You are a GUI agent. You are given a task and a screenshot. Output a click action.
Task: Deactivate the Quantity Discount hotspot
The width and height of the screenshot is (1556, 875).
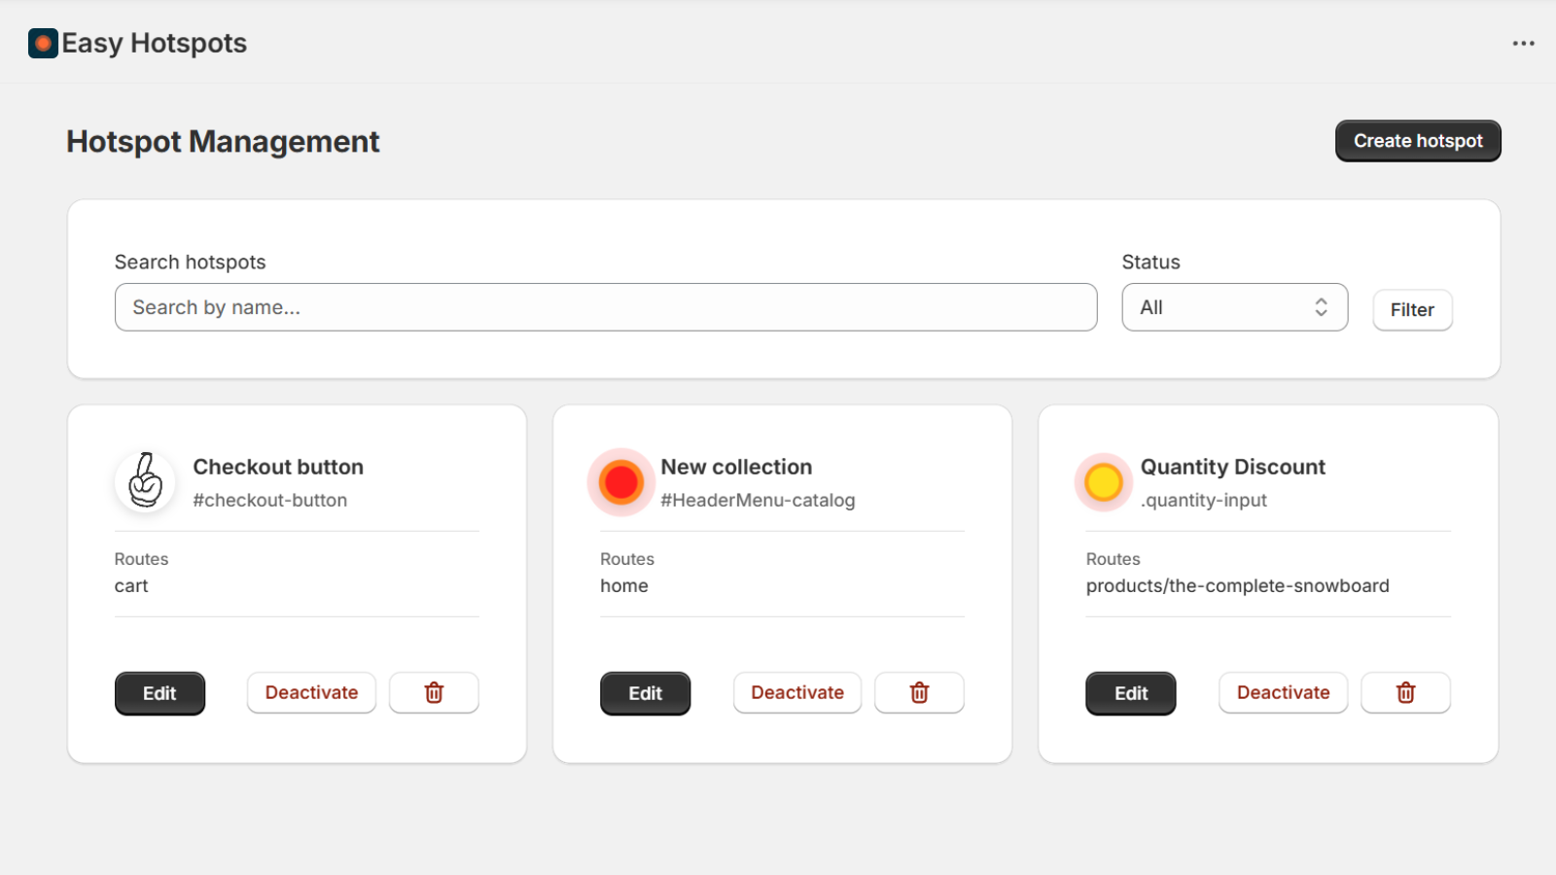point(1283,693)
